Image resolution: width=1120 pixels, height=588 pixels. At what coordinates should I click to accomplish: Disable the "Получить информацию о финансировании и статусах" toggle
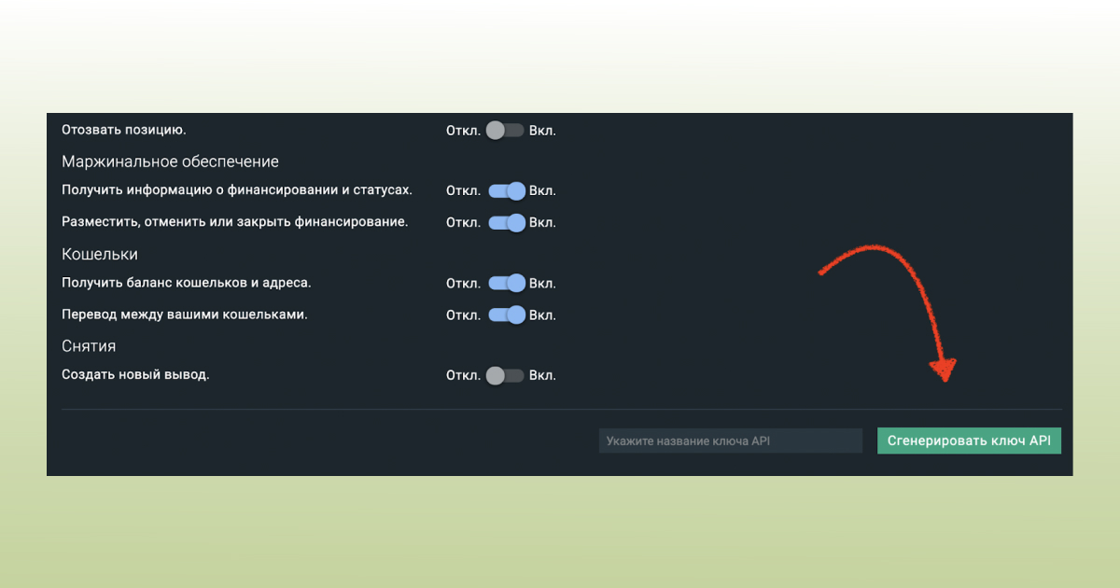point(505,190)
